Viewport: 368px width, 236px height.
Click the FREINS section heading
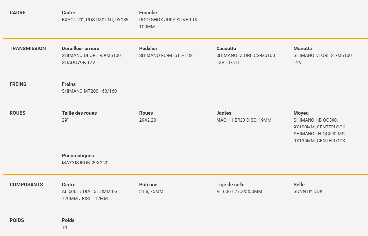click(x=18, y=84)
